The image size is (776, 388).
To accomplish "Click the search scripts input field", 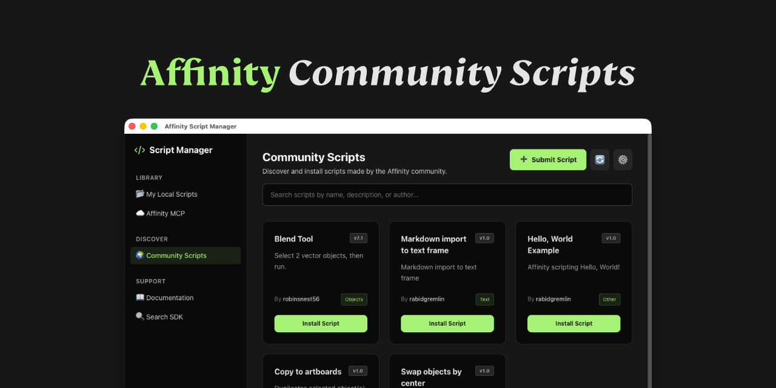I will tap(447, 194).
